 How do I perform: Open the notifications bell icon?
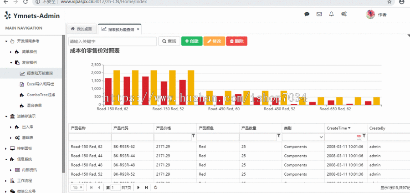(331, 15)
